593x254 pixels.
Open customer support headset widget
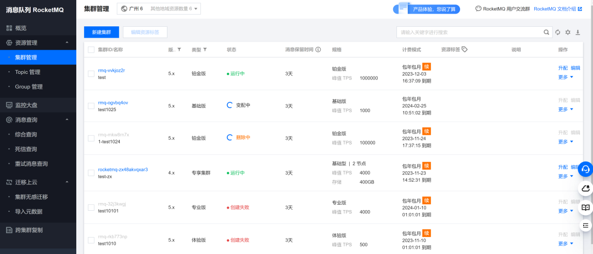pyautogui.click(x=585, y=169)
